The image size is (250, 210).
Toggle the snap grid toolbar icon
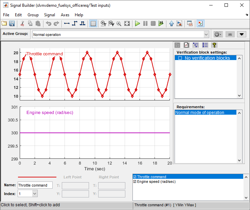click(x=93, y=23)
